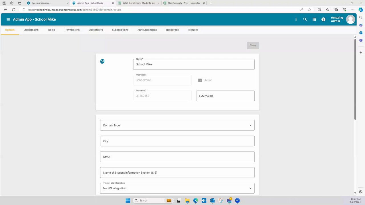Go to the Subscribers tab

[x=96, y=30]
